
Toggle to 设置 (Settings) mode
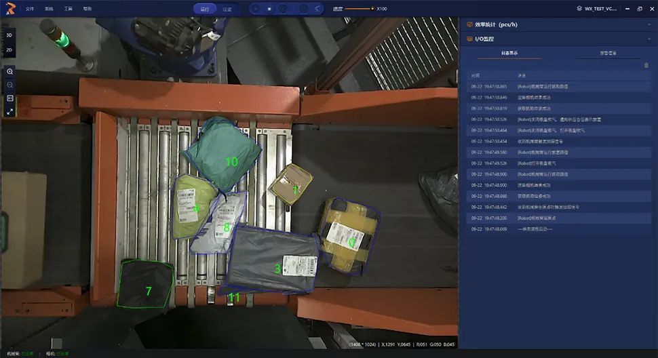click(x=228, y=9)
